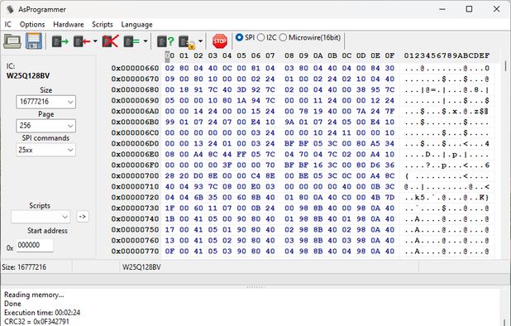Click the address row 0x000006F0

point(135,165)
